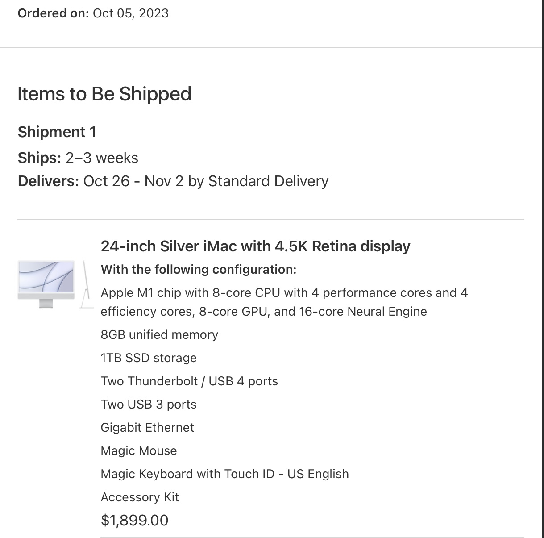Click the $1,899.00 price
Image resolution: width=544 pixels, height=538 pixels.
pos(134,521)
